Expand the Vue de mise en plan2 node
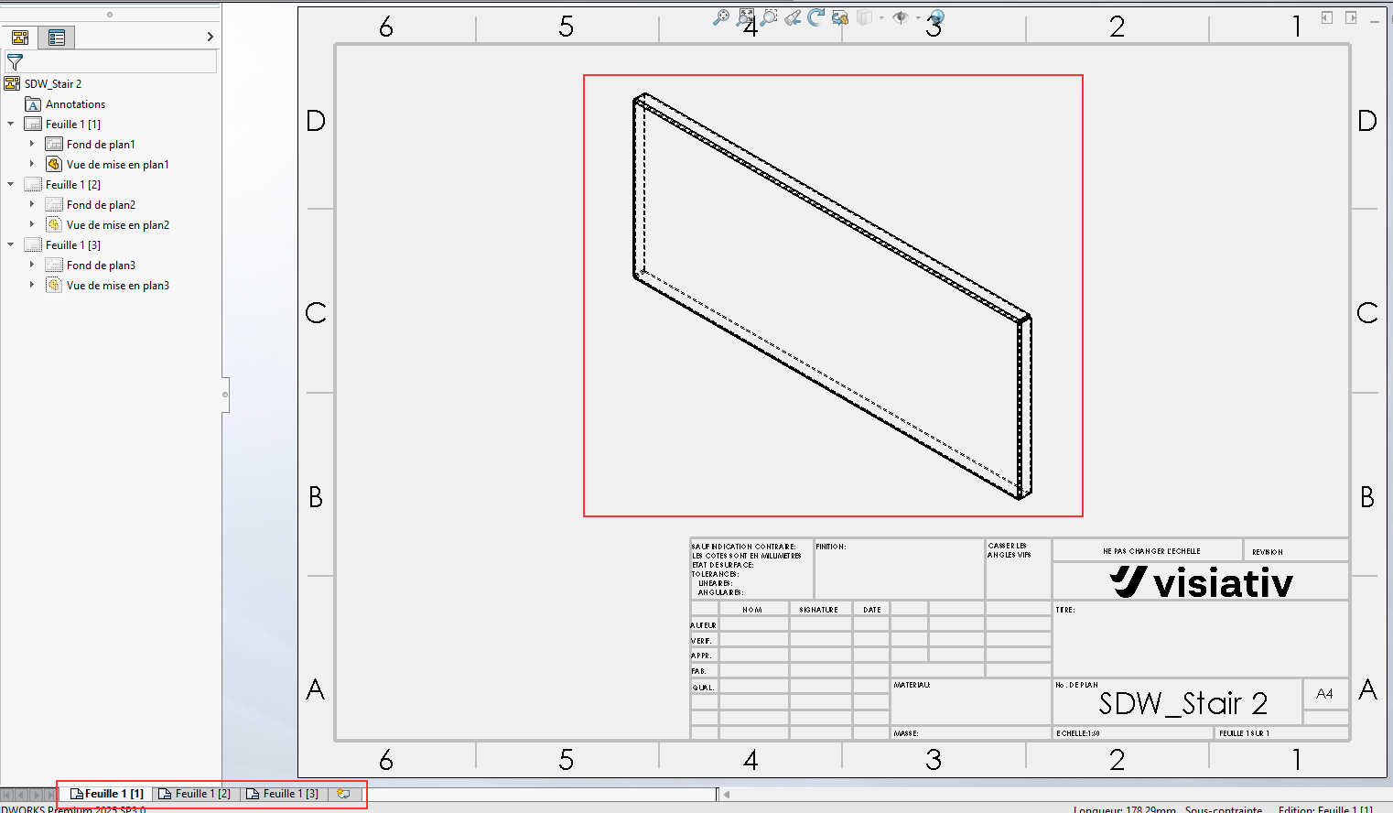 pos(32,224)
